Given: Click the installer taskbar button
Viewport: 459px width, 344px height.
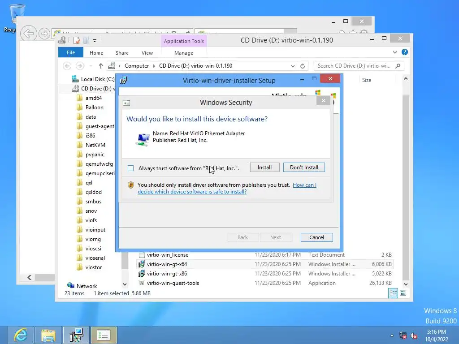Looking at the screenshot, I should click(x=76, y=335).
